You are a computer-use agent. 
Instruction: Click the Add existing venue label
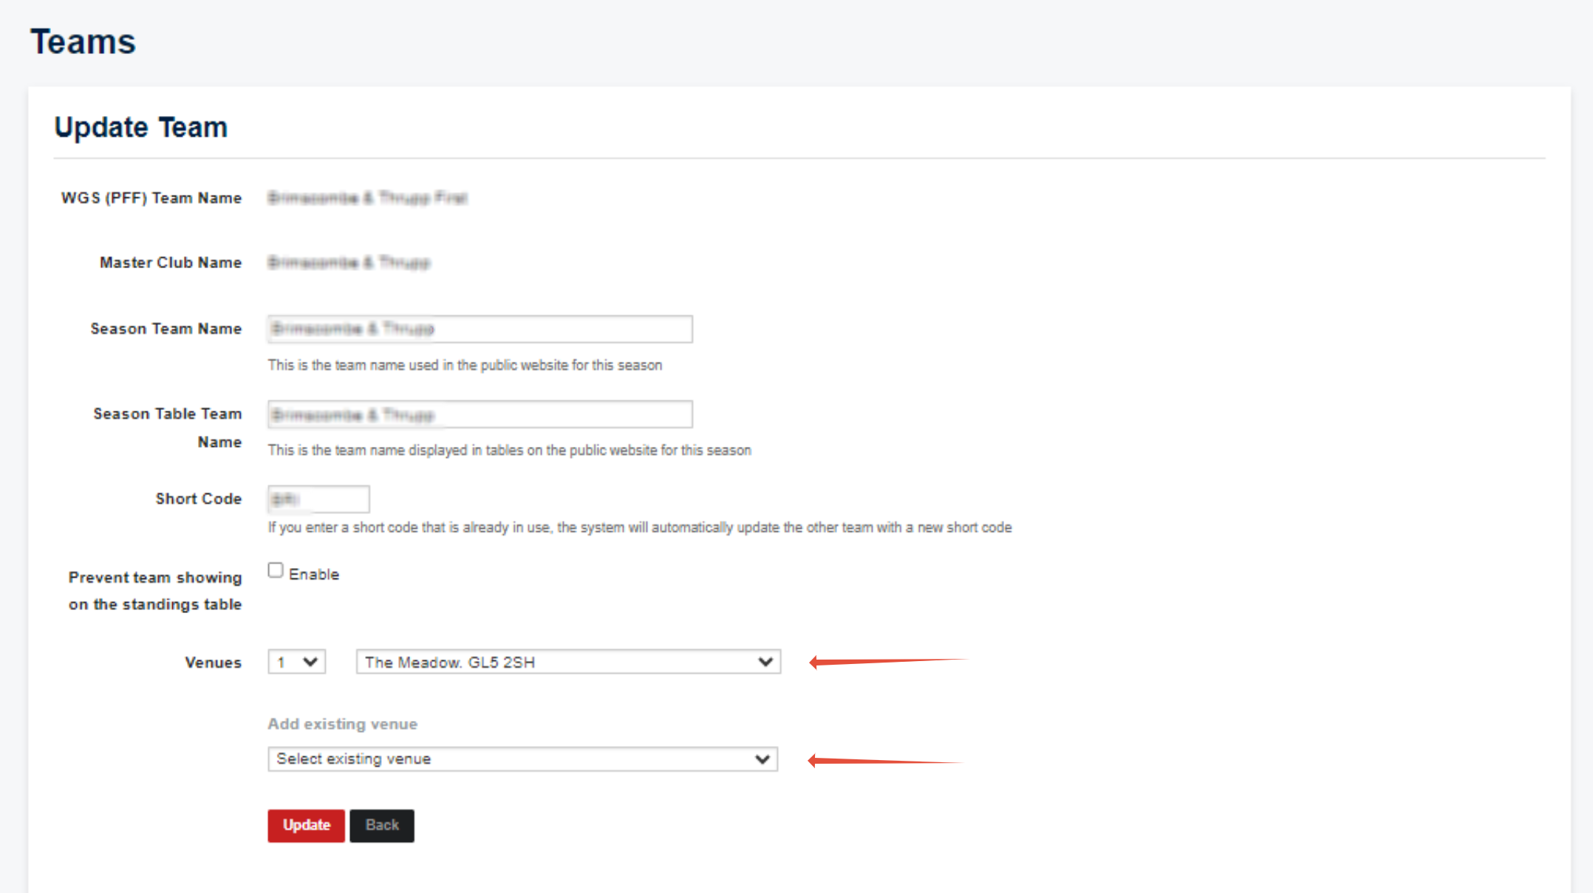tap(342, 724)
